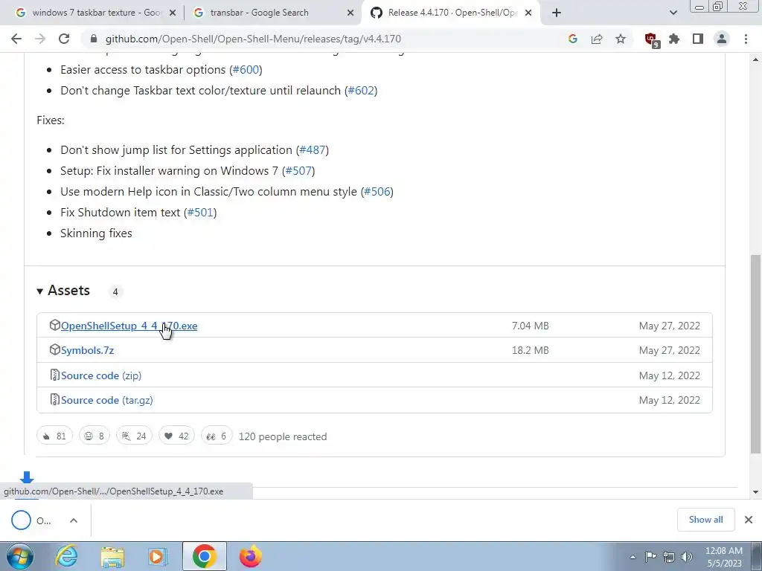Open the Action Center flag icon
The width and height of the screenshot is (762, 571).
tap(650, 557)
